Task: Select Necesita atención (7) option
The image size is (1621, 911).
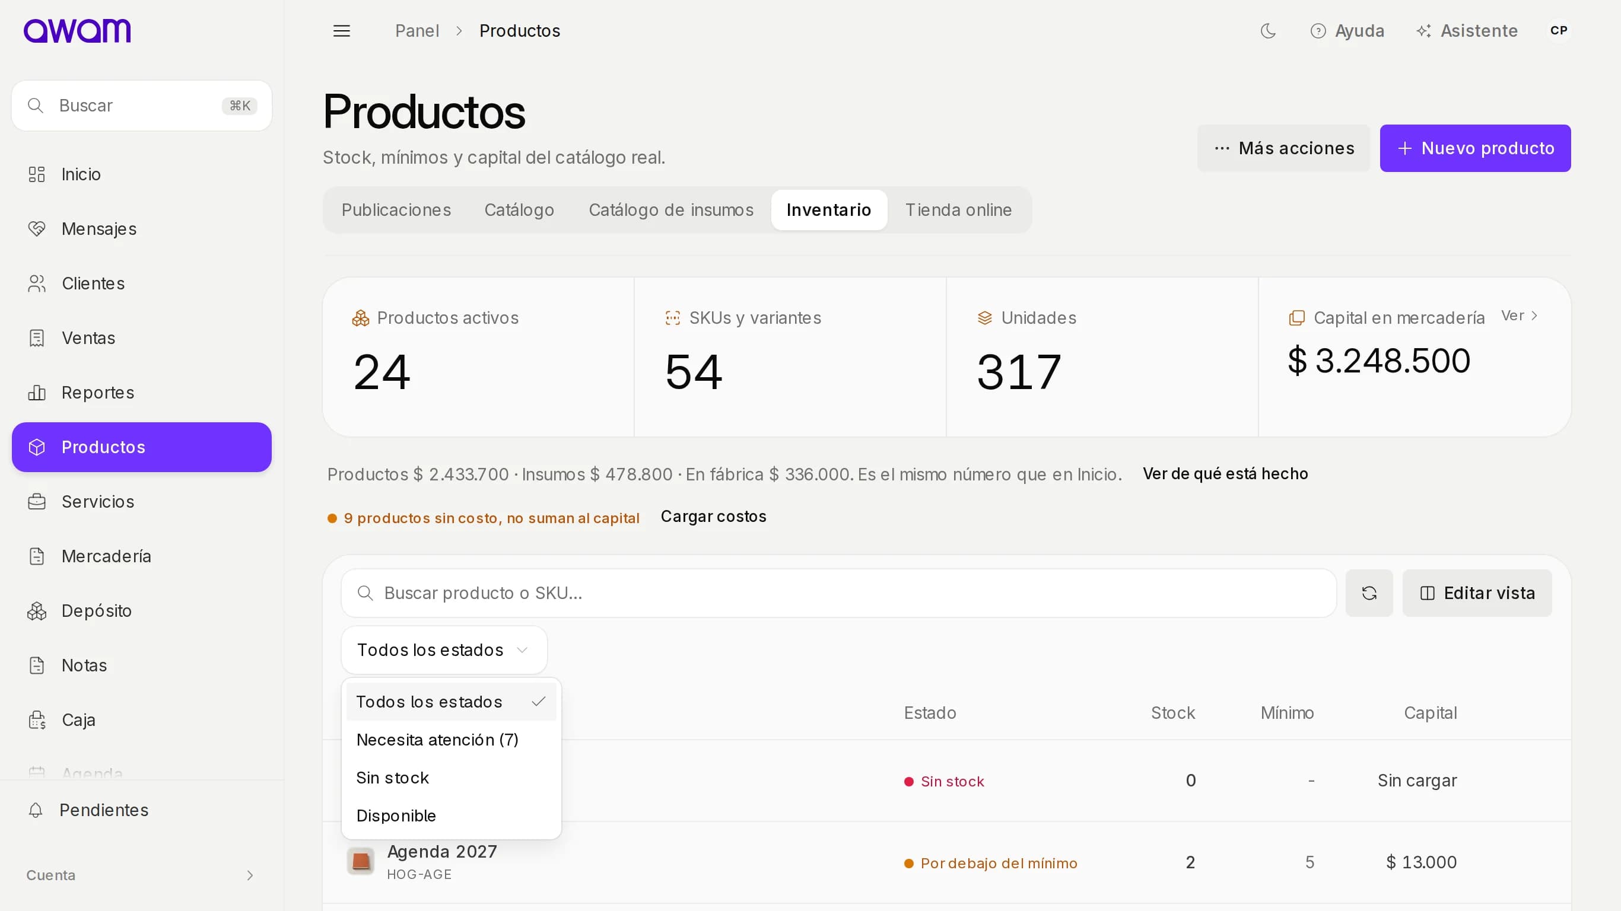Action: [x=450, y=740]
